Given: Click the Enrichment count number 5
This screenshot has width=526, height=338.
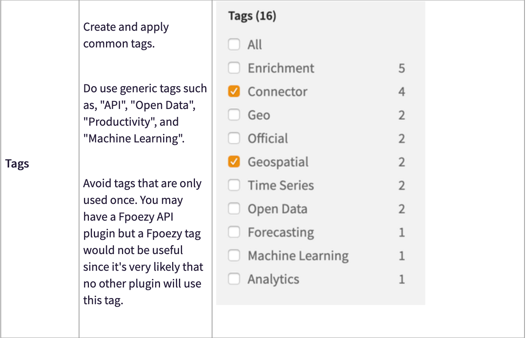Looking at the screenshot, I should [402, 68].
